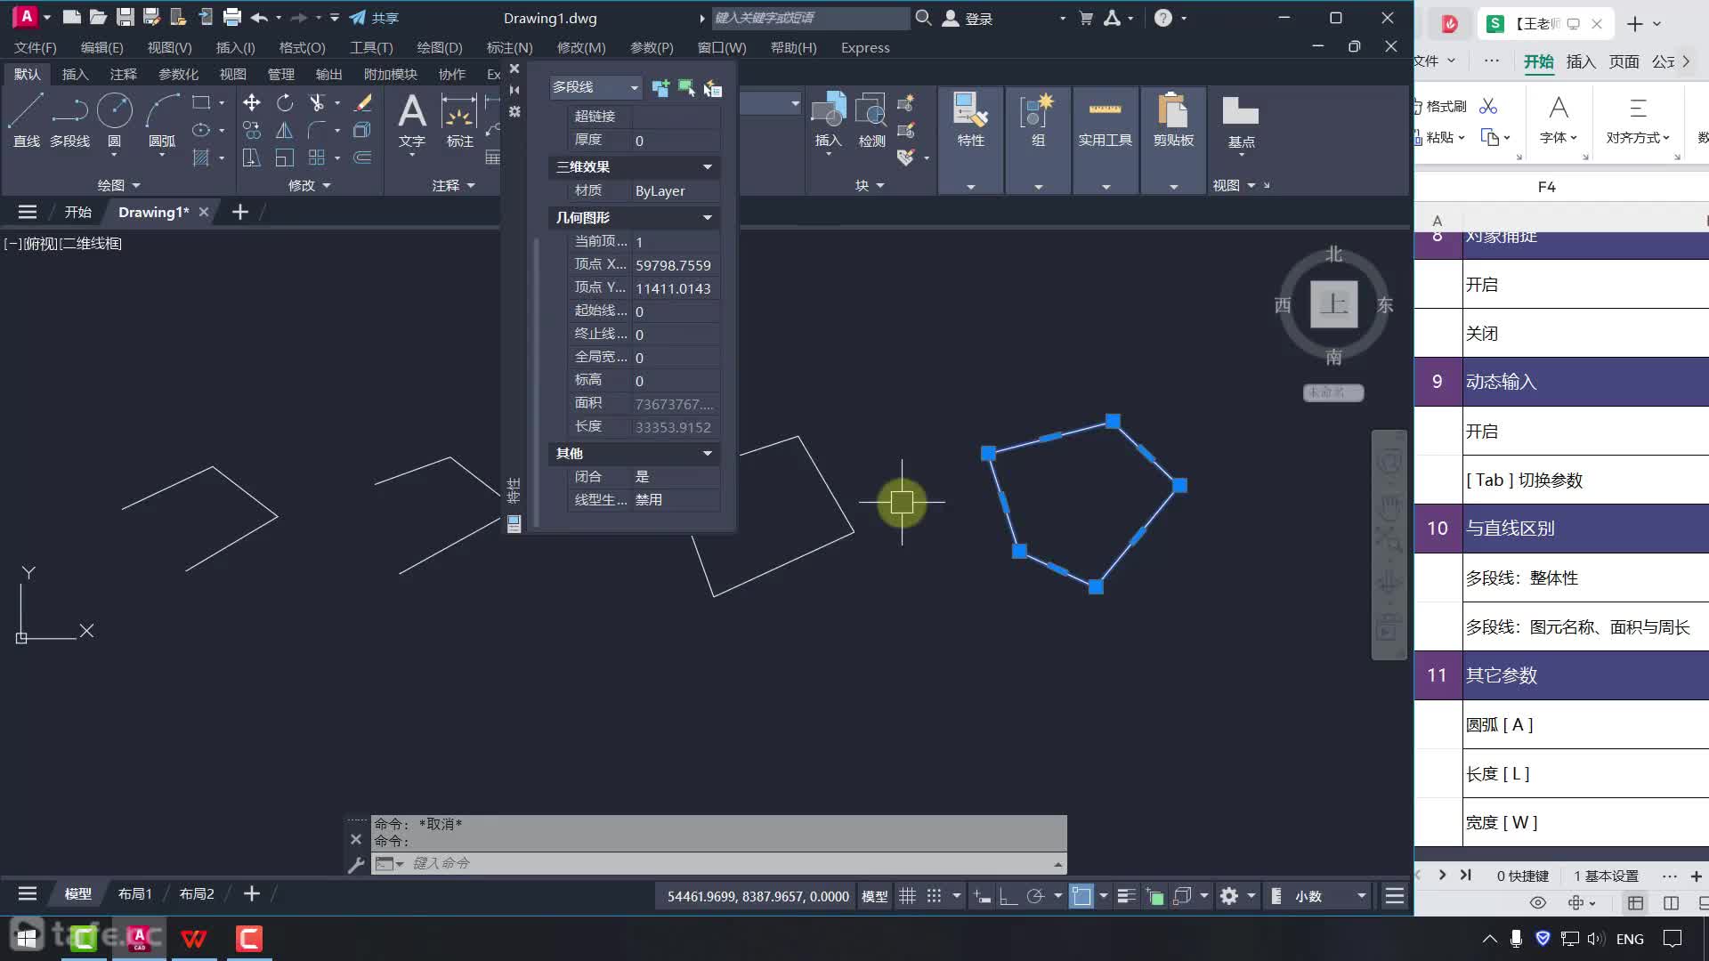Open the Text (文字) annotation tool
This screenshot has height=961, width=1709.
411,120
